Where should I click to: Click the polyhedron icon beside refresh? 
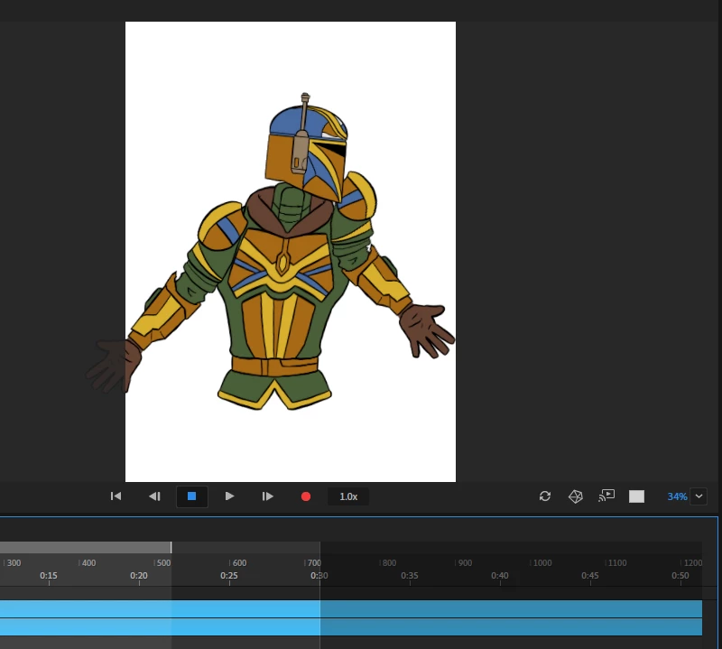[x=575, y=496]
